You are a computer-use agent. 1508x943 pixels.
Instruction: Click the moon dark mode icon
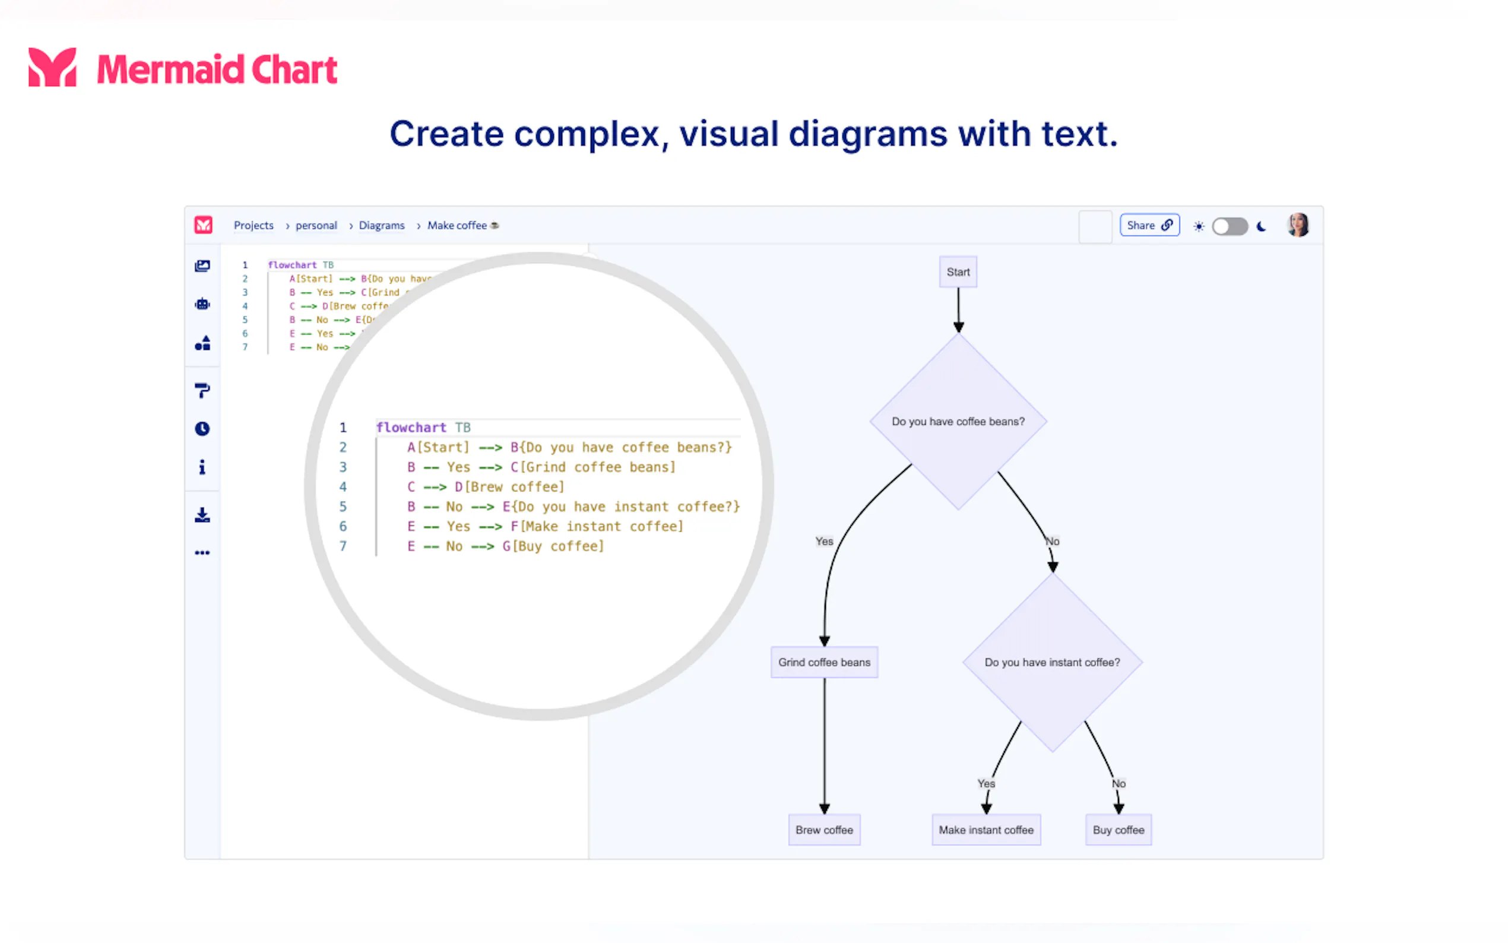(1261, 226)
